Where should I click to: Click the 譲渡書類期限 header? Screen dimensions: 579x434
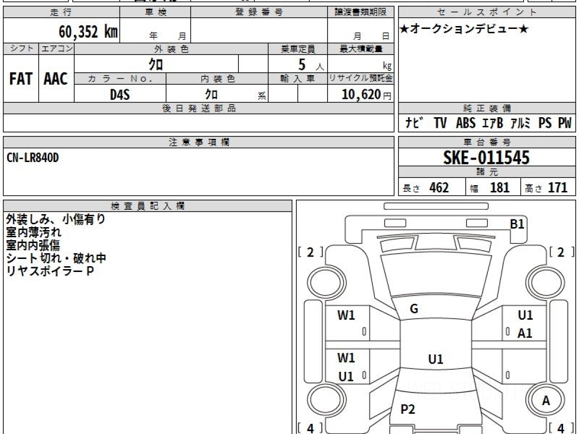pyautogui.click(x=360, y=13)
